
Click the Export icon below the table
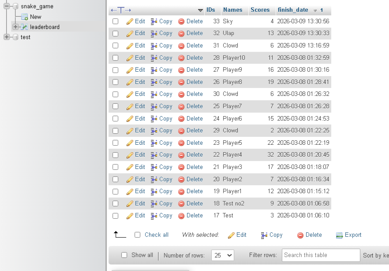click(x=339, y=235)
